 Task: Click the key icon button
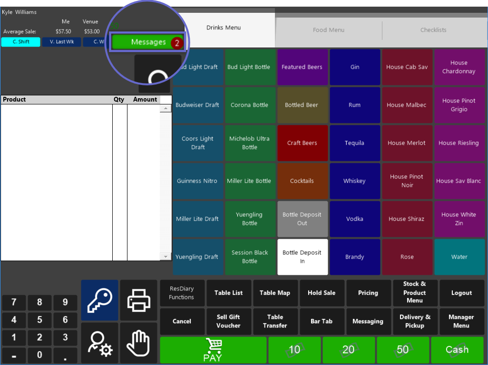pos(99,299)
